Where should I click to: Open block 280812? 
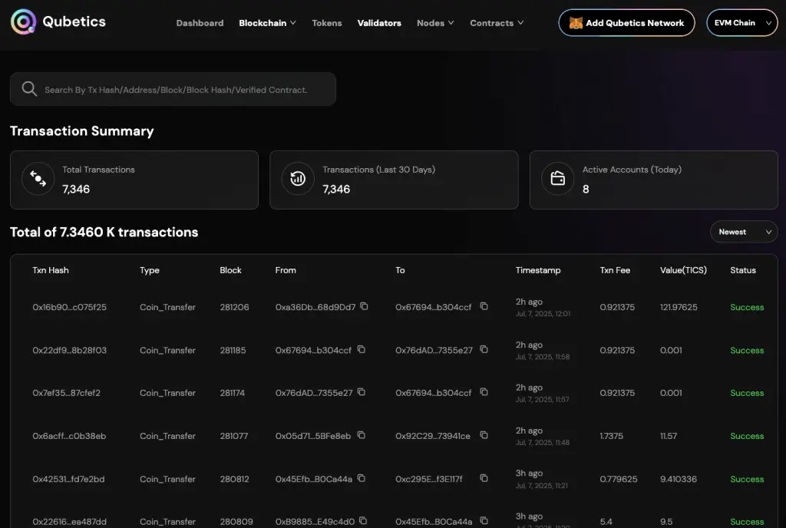coord(234,479)
